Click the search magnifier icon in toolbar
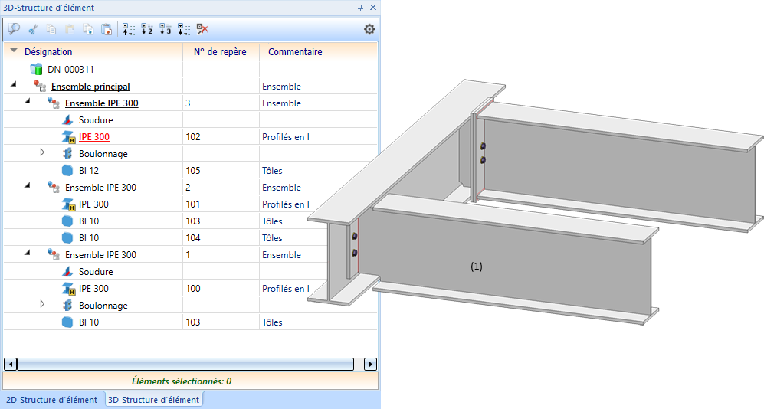This screenshot has width=764, height=409. 14,29
